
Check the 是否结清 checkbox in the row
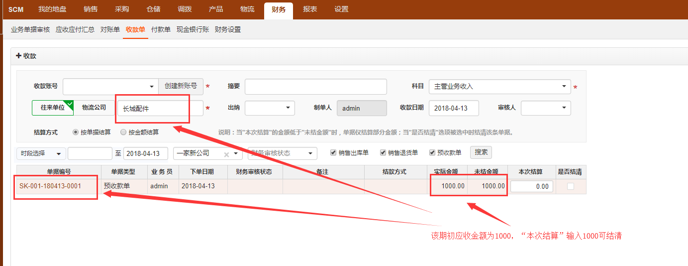click(571, 186)
